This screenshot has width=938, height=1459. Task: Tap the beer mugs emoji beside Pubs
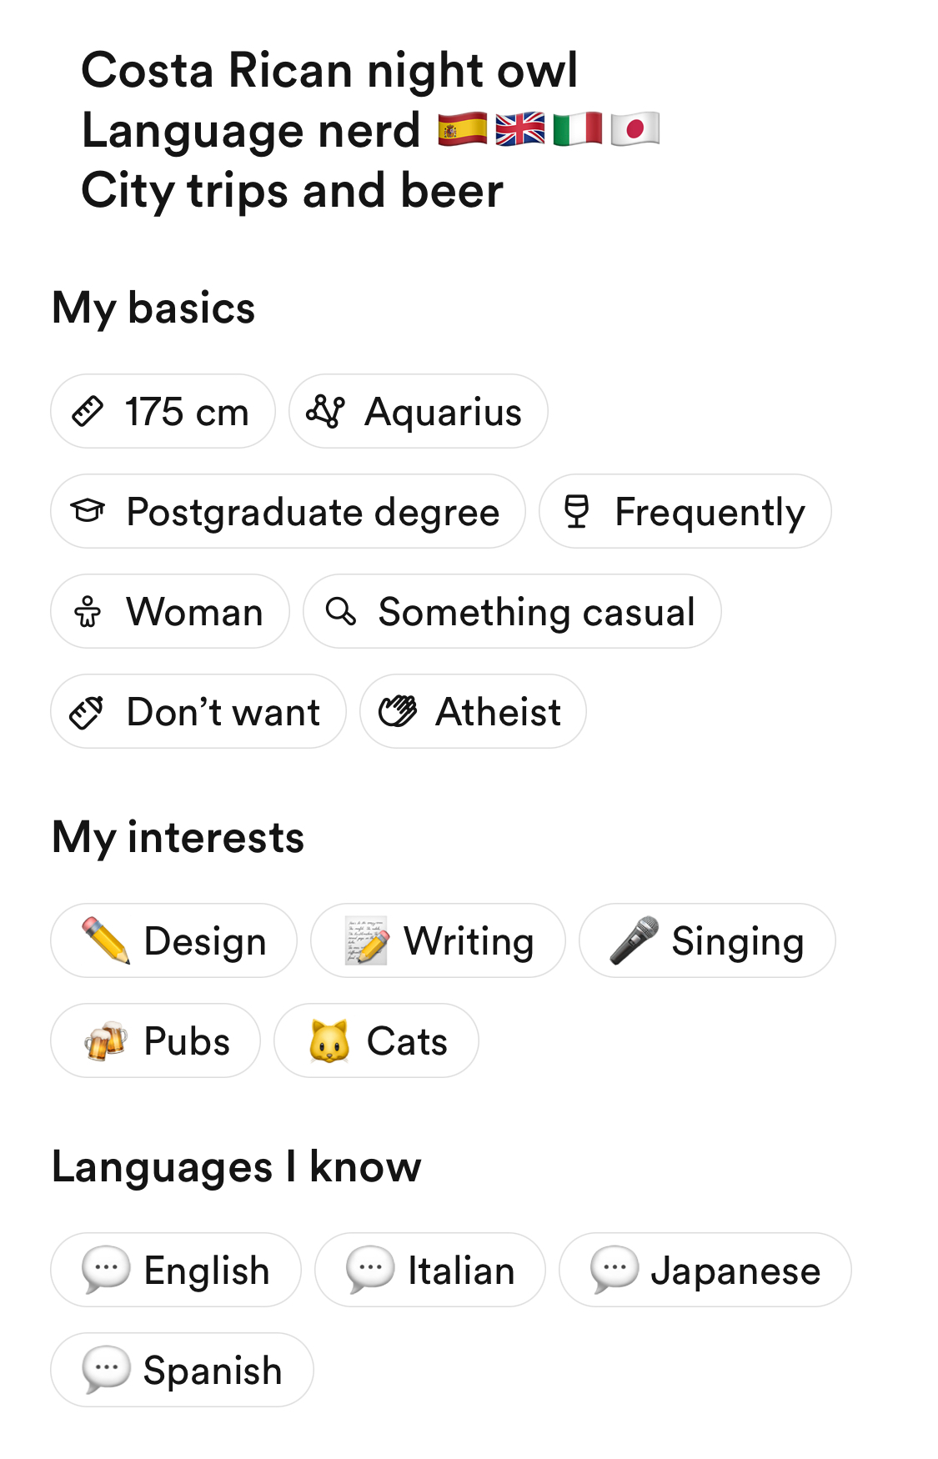[x=106, y=1040]
